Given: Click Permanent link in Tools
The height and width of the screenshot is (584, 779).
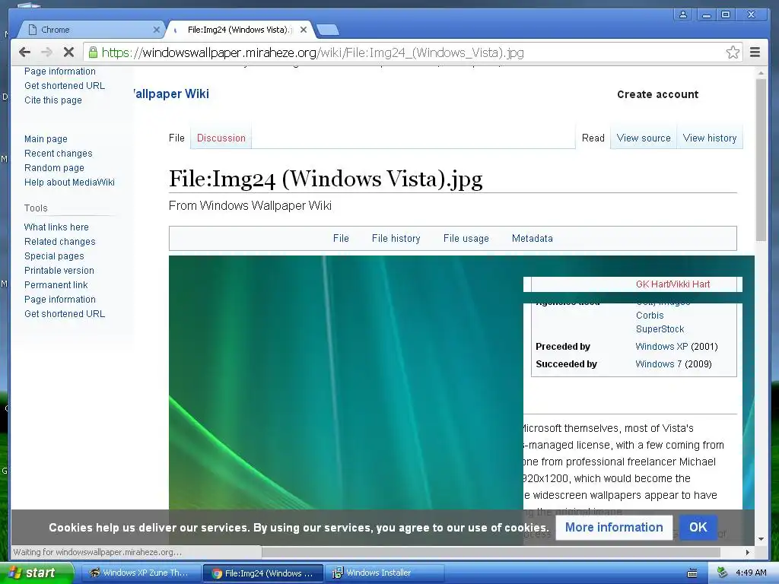Looking at the screenshot, I should pyautogui.click(x=56, y=284).
